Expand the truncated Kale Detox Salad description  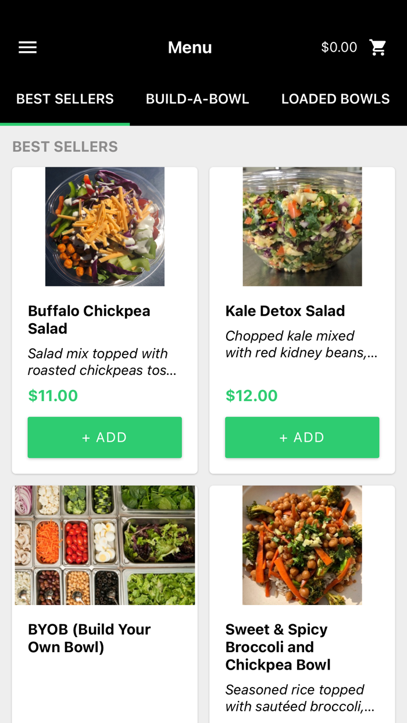301,344
